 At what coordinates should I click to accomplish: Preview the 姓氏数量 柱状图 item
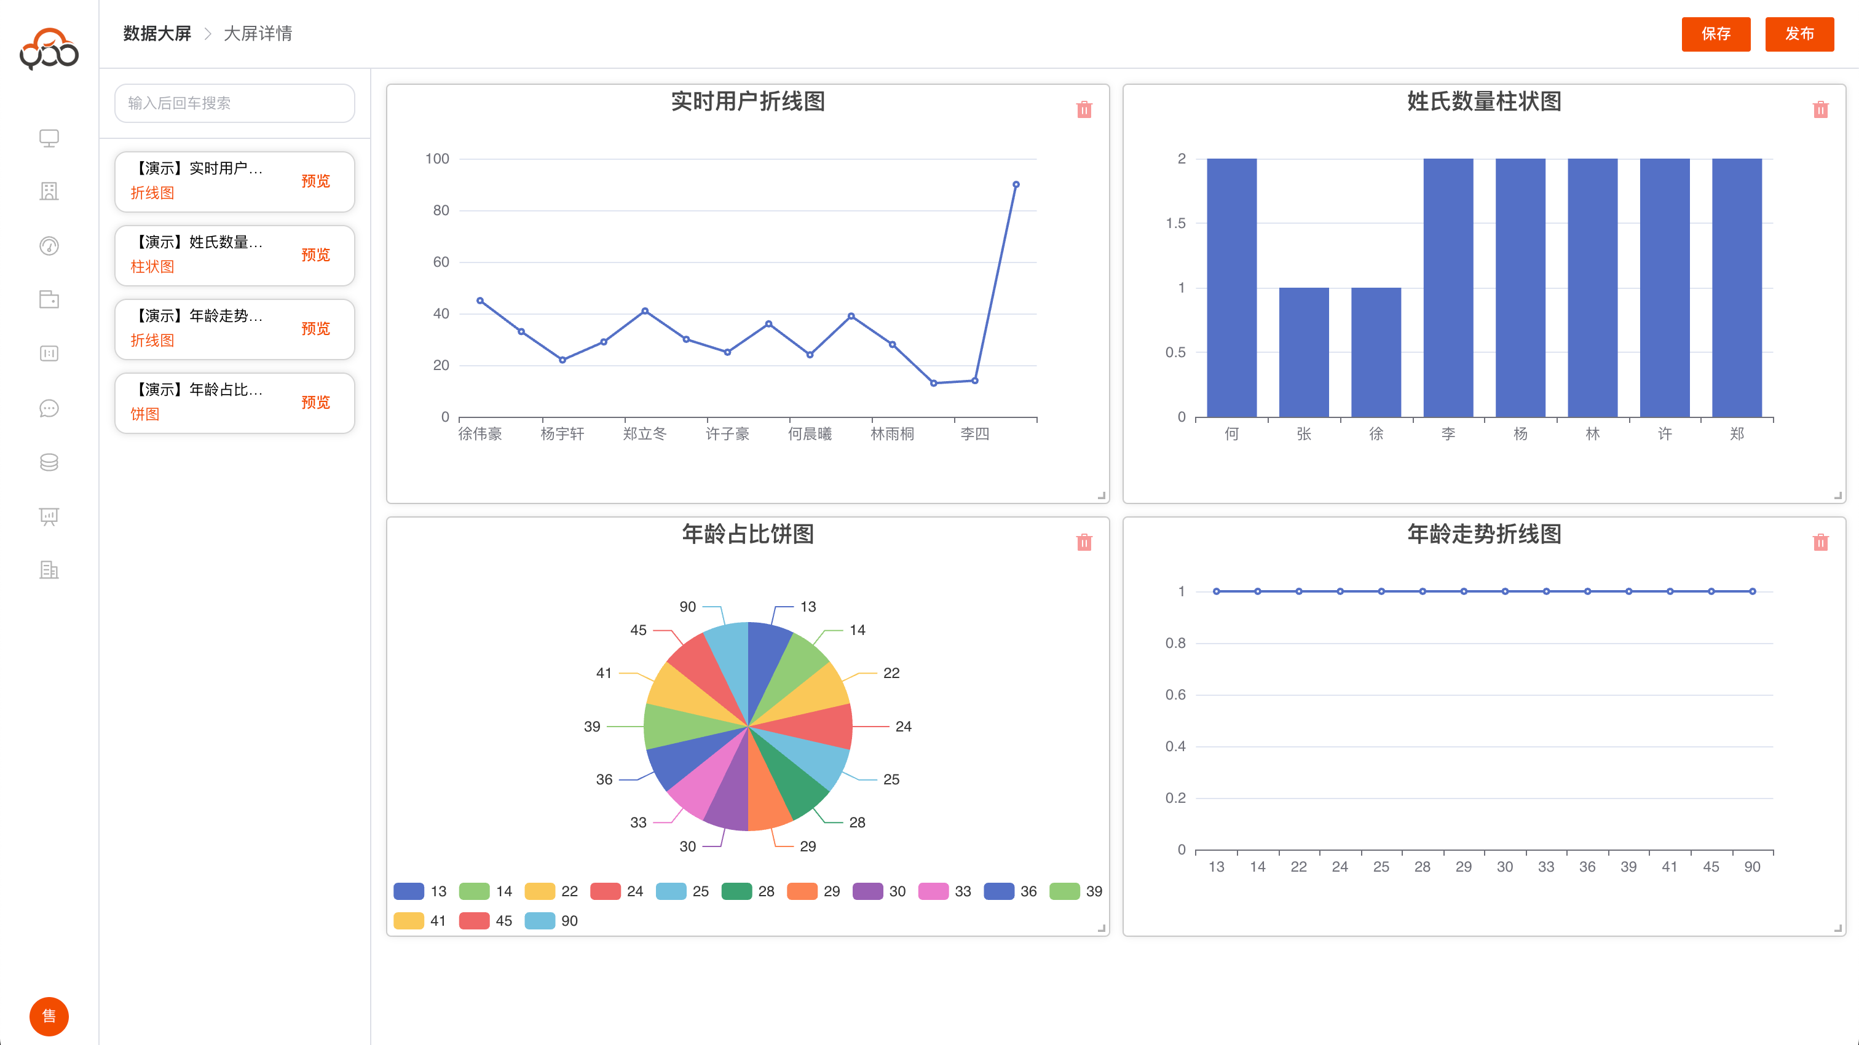pos(315,254)
